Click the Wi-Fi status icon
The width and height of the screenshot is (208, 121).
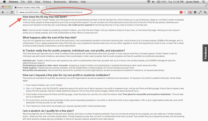(x=149, y=2)
